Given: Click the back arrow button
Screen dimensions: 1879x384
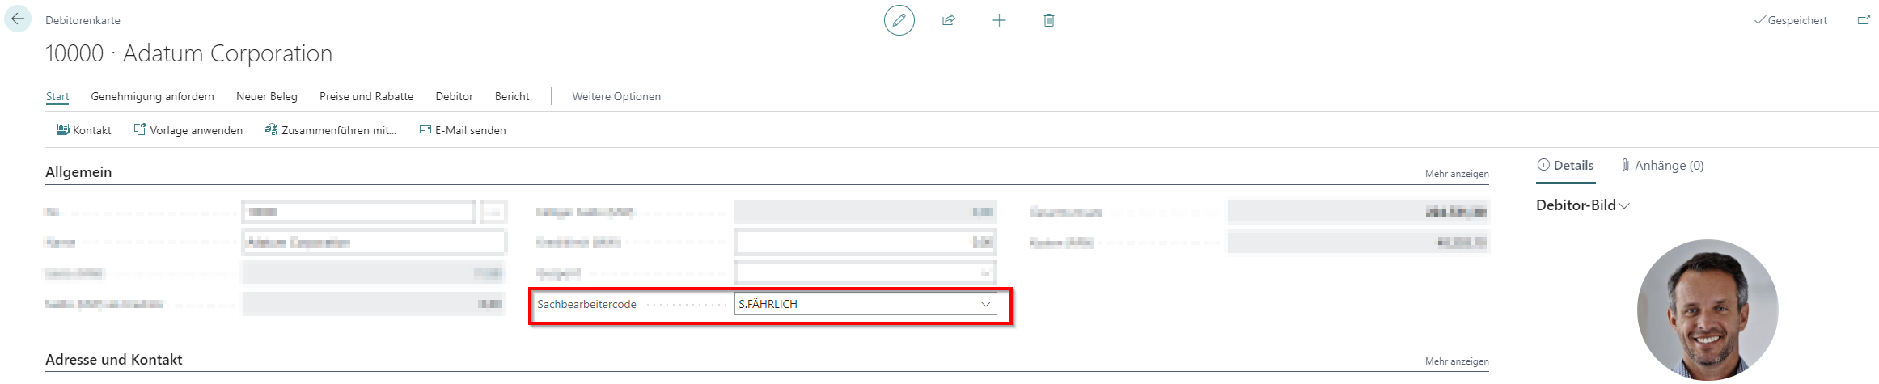Looking at the screenshot, I should (x=18, y=19).
